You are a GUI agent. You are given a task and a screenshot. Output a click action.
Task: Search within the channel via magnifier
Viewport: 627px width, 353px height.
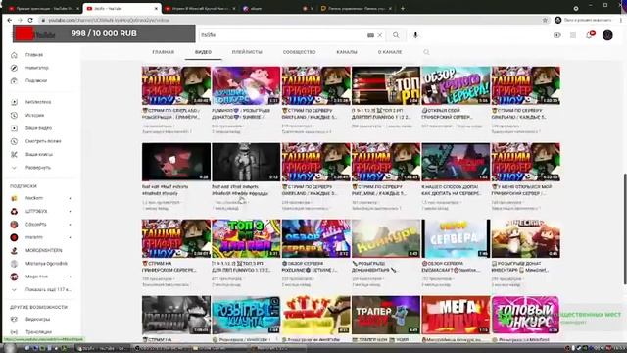[x=426, y=52]
